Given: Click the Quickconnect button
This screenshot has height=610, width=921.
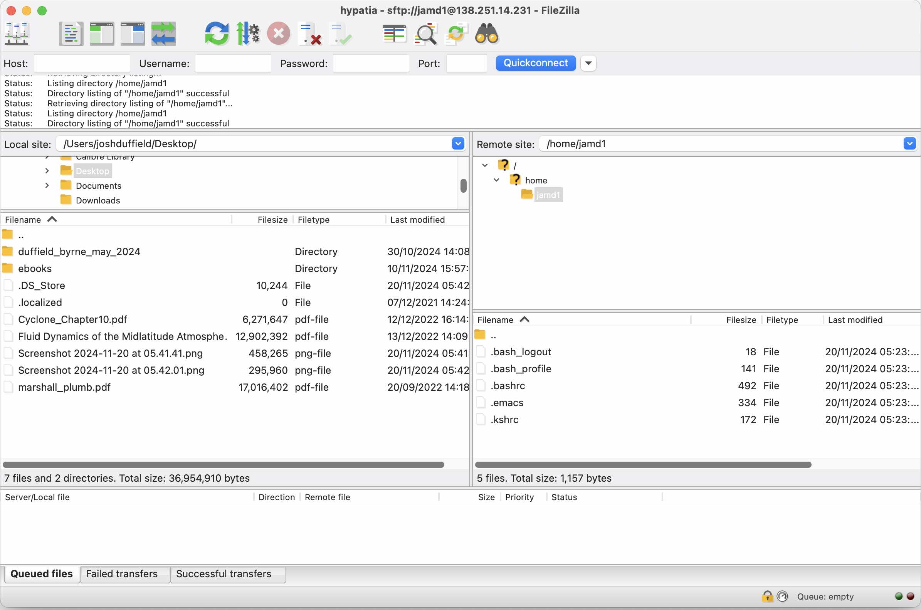Looking at the screenshot, I should pos(536,63).
